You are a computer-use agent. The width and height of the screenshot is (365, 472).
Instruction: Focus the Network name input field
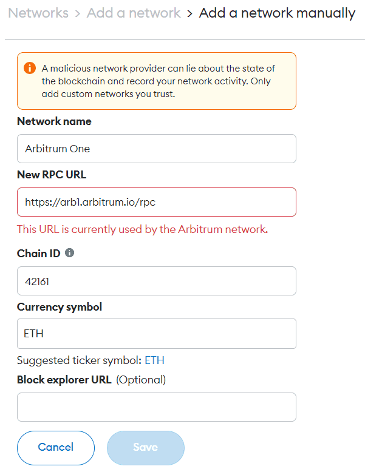(156, 149)
